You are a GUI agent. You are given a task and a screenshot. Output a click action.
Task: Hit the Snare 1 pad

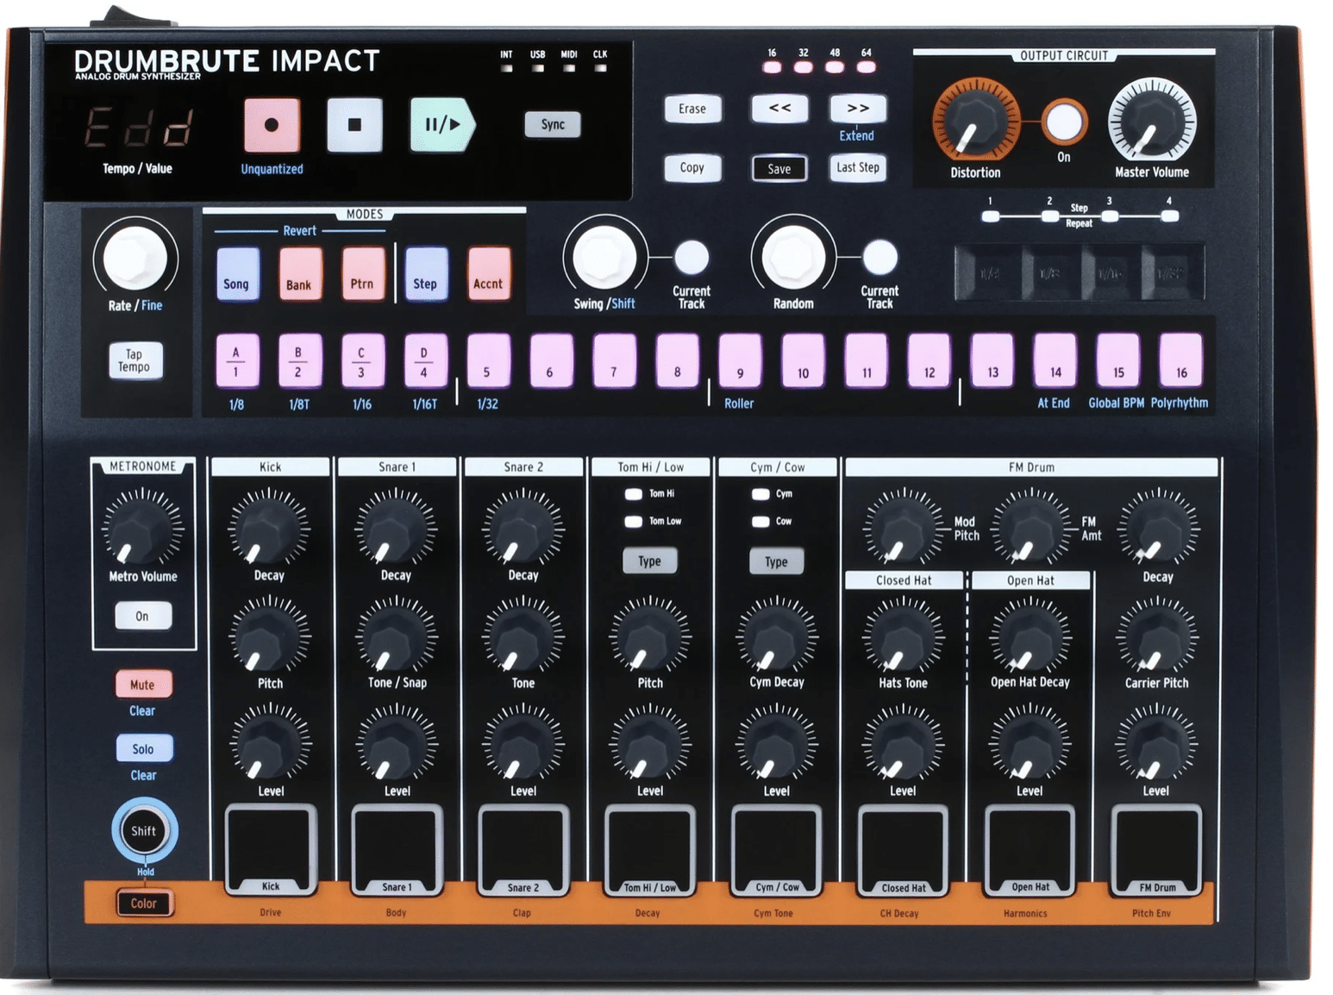coord(397,850)
